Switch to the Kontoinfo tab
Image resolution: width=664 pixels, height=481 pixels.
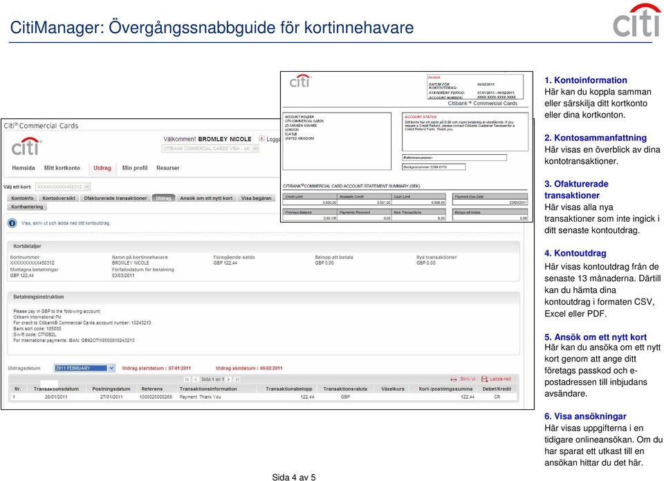(x=22, y=198)
